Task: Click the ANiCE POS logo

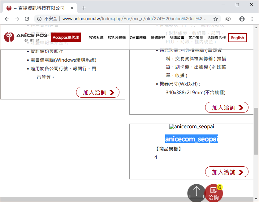Action: [x=26, y=37]
